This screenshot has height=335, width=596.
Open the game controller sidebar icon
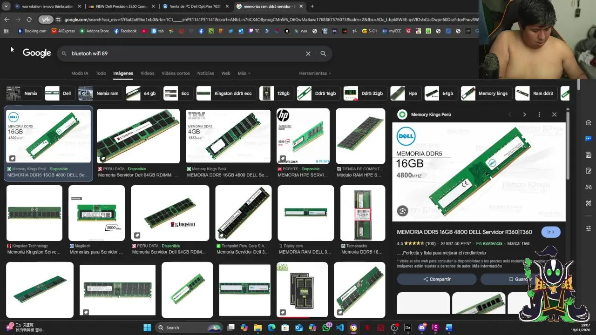tap(589, 187)
